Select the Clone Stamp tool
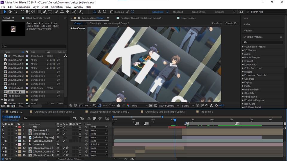This screenshot has width=287, height=161. coord(62,12)
